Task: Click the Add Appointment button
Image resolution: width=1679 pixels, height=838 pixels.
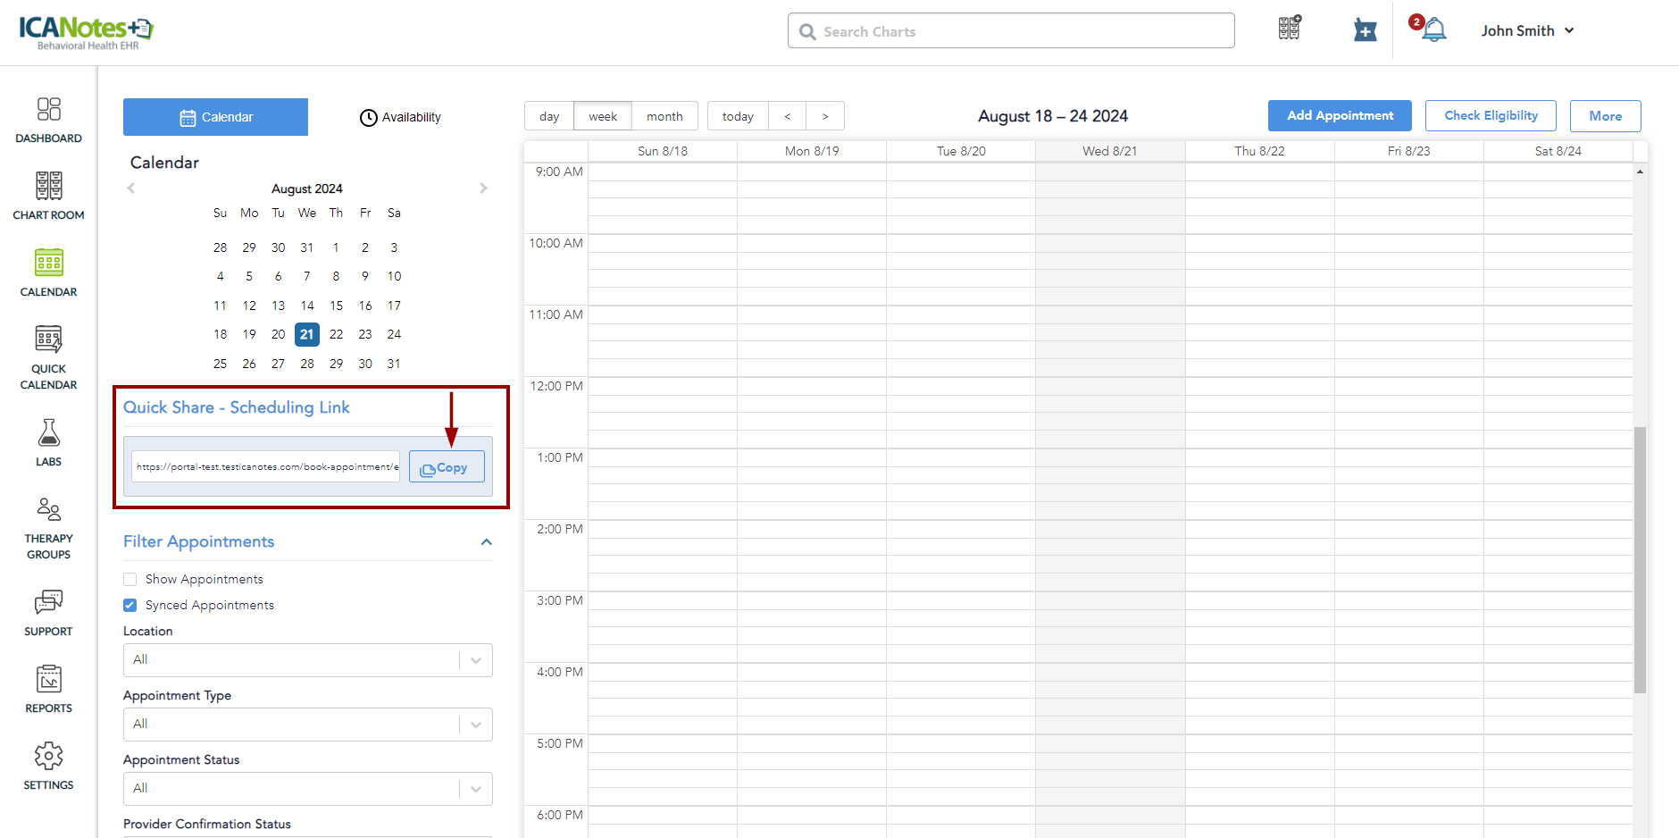Action: [x=1340, y=116]
